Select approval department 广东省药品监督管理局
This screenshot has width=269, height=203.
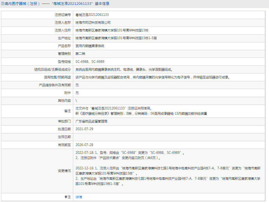pos(91,121)
